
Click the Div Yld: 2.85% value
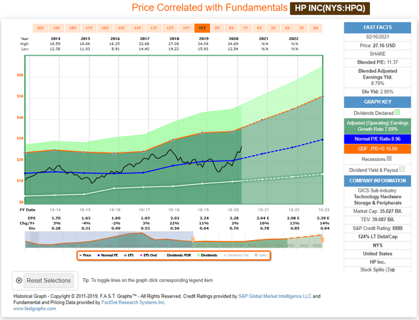tap(377, 92)
